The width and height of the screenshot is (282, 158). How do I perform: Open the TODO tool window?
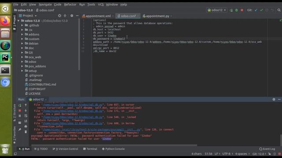[41, 149]
